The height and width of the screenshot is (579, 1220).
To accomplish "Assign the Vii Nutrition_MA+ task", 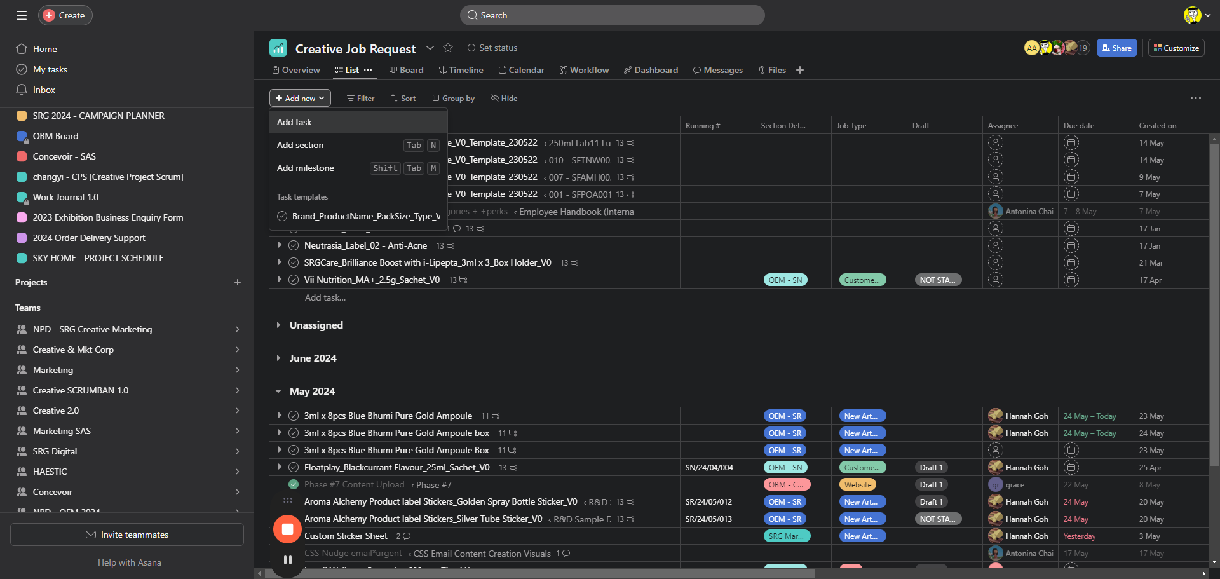I will pyautogui.click(x=996, y=280).
